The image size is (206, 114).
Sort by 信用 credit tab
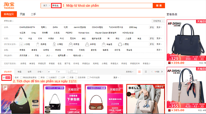coord(29,72)
